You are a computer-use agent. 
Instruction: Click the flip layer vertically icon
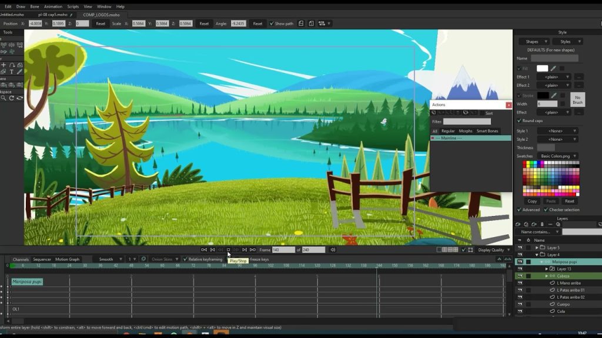tap(312, 23)
